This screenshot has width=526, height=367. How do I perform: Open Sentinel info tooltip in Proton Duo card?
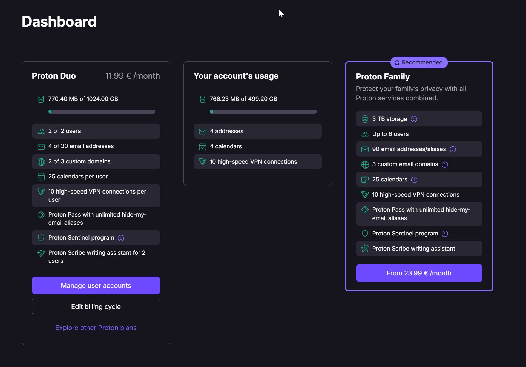[x=121, y=238]
